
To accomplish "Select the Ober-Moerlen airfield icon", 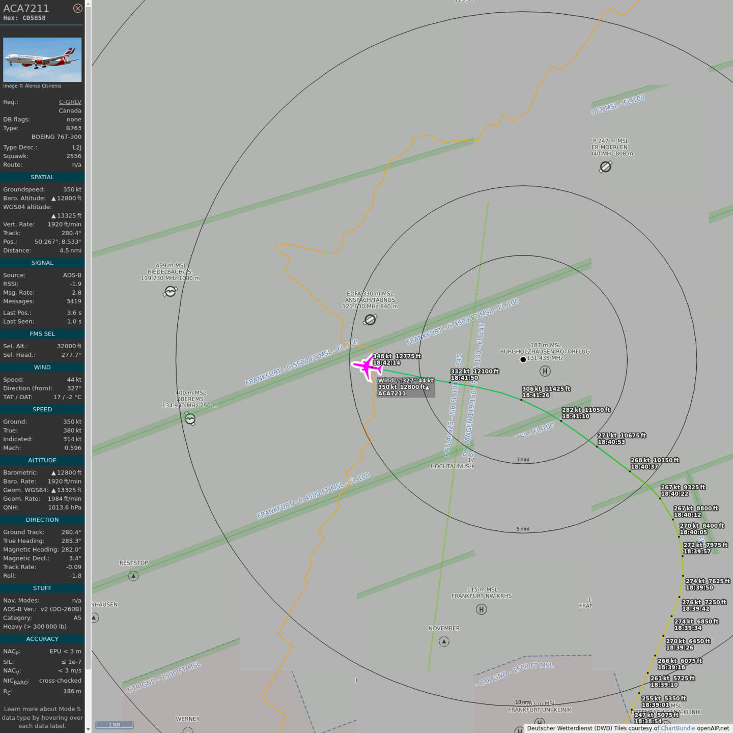I will coord(605,167).
